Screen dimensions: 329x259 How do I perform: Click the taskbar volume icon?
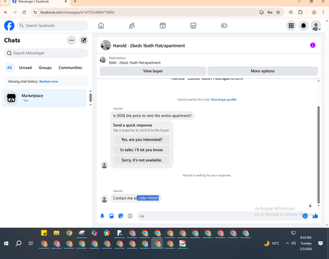pos(293,243)
